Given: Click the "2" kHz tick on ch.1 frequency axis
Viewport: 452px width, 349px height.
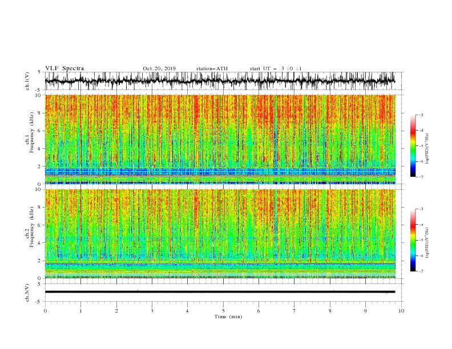Looking at the screenshot, I should 40,167.
